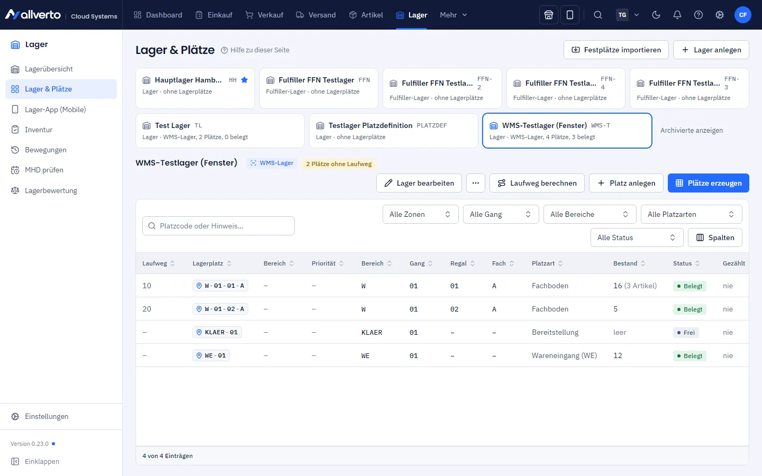The height and width of the screenshot is (476, 762).
Task: Open Bewegungen in the sidebar
Action: click(61, 150)
